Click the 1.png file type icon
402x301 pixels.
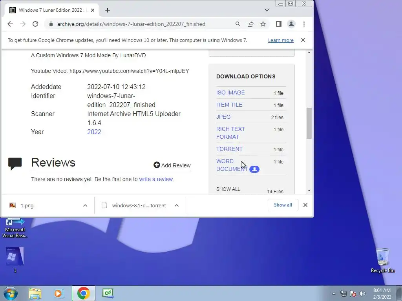[x=13, y=205]
